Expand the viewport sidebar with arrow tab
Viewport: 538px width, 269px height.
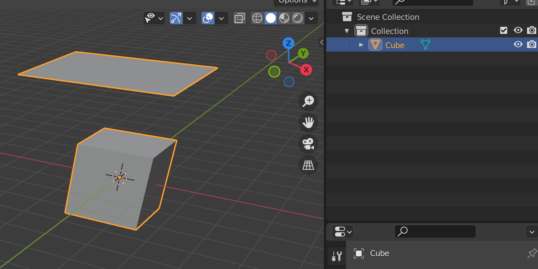pos(321,42)
